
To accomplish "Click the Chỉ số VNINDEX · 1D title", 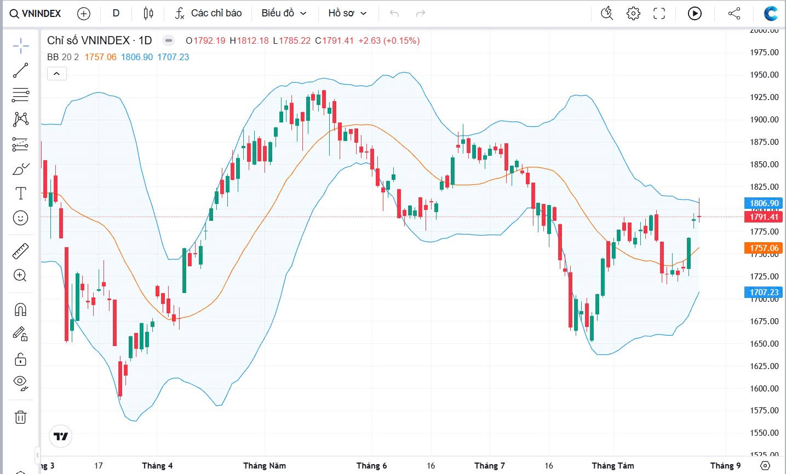I will (99, 40).
